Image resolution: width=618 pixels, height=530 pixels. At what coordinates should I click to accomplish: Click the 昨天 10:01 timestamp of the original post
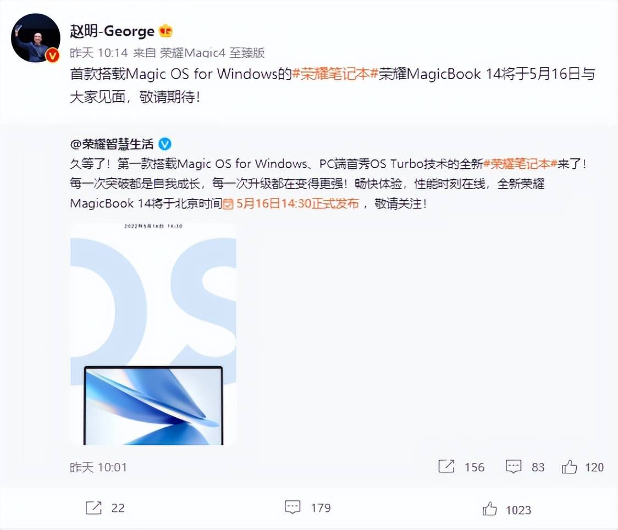[98, 467]
